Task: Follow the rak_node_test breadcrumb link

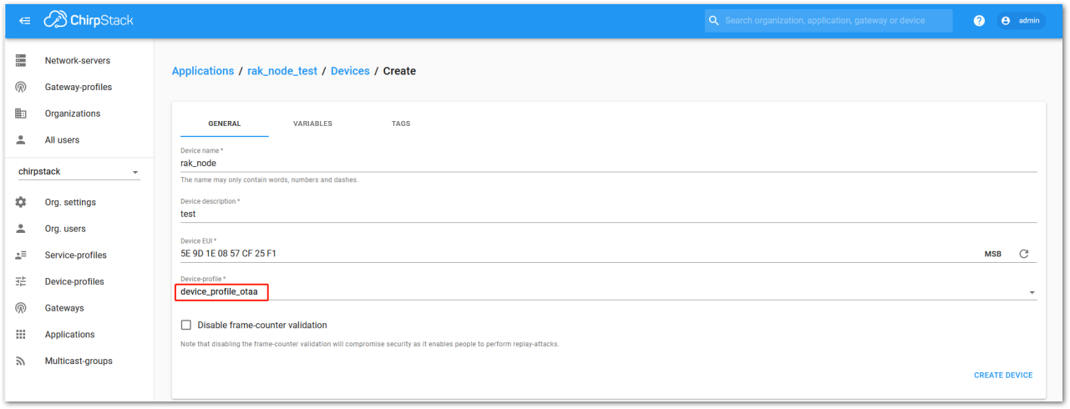Action: point(282,71)
